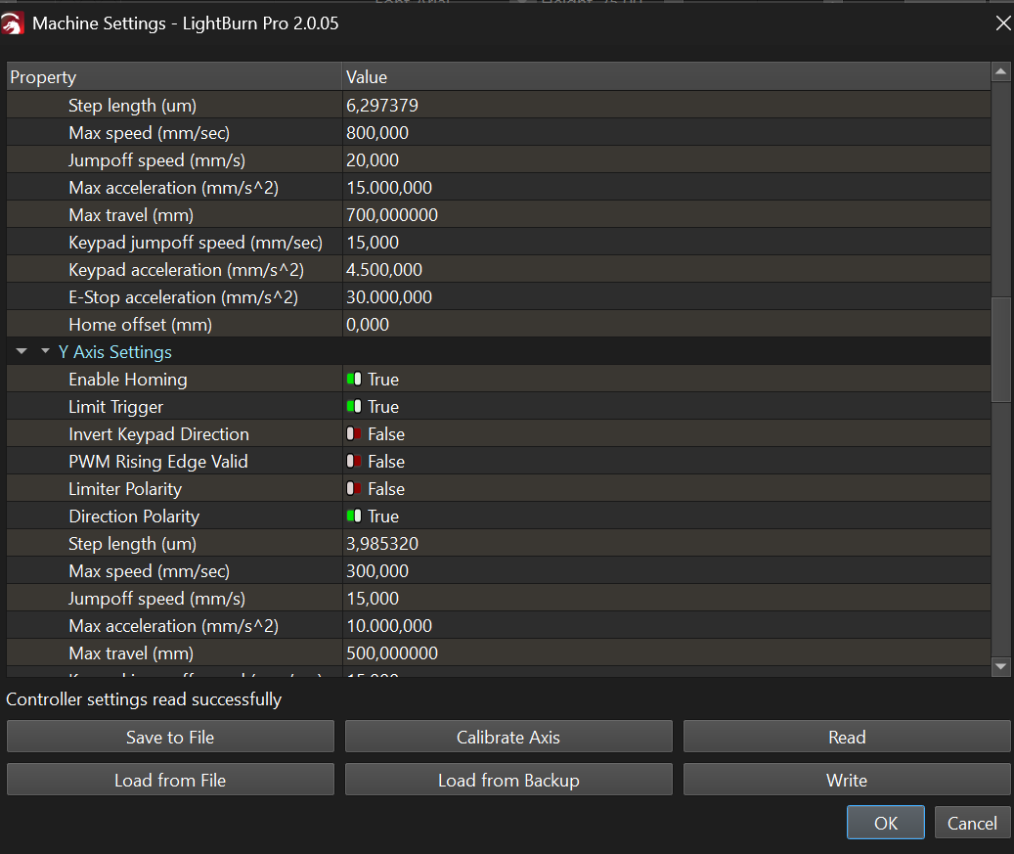Click the Property column header
Viewport: 1014px width, 854px height.
[x=174, y=76]
